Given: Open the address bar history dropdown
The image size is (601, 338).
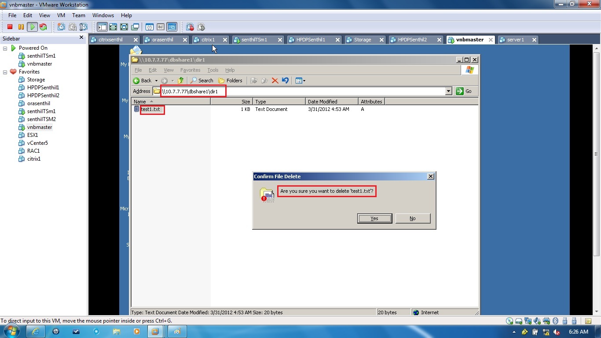Looking at the screenshot, I should click(x=448, y=91).
